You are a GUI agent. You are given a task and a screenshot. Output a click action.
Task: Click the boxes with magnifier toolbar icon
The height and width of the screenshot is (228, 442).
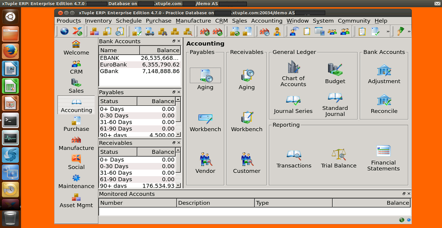pyautogui.click(x=188, y=32)
